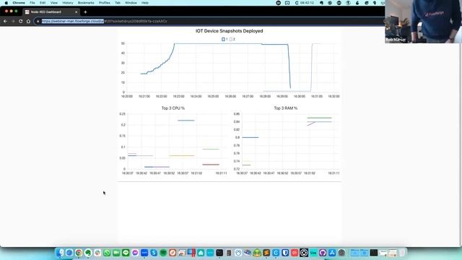This screenshot has width=462, height=260.
Task: Open App Store from the Dock
Action: 332,253
